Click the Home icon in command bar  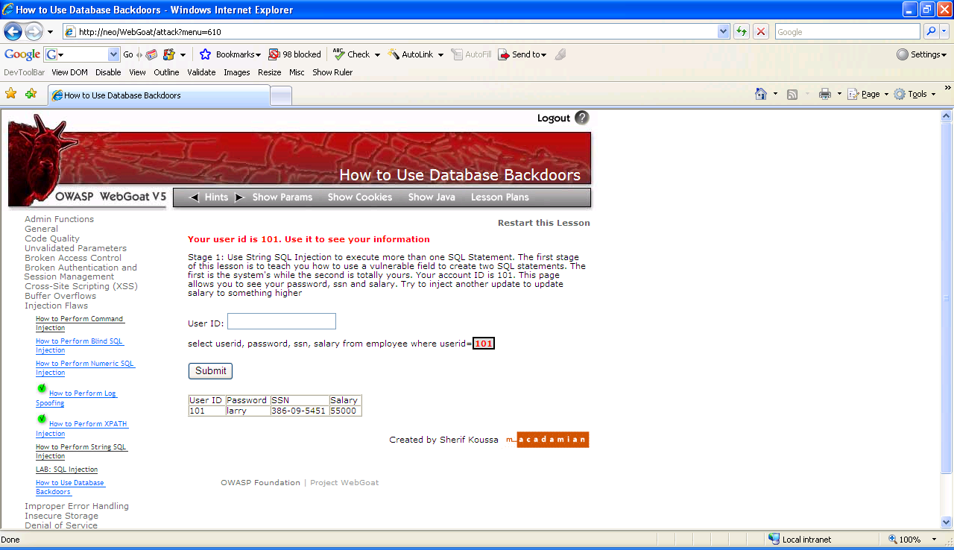pyautogui.click(x=761, y=94)
